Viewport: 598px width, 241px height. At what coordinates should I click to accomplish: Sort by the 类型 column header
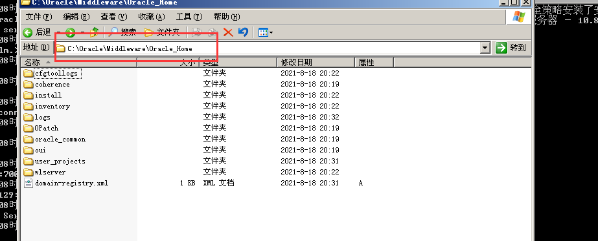coord(238,62)
